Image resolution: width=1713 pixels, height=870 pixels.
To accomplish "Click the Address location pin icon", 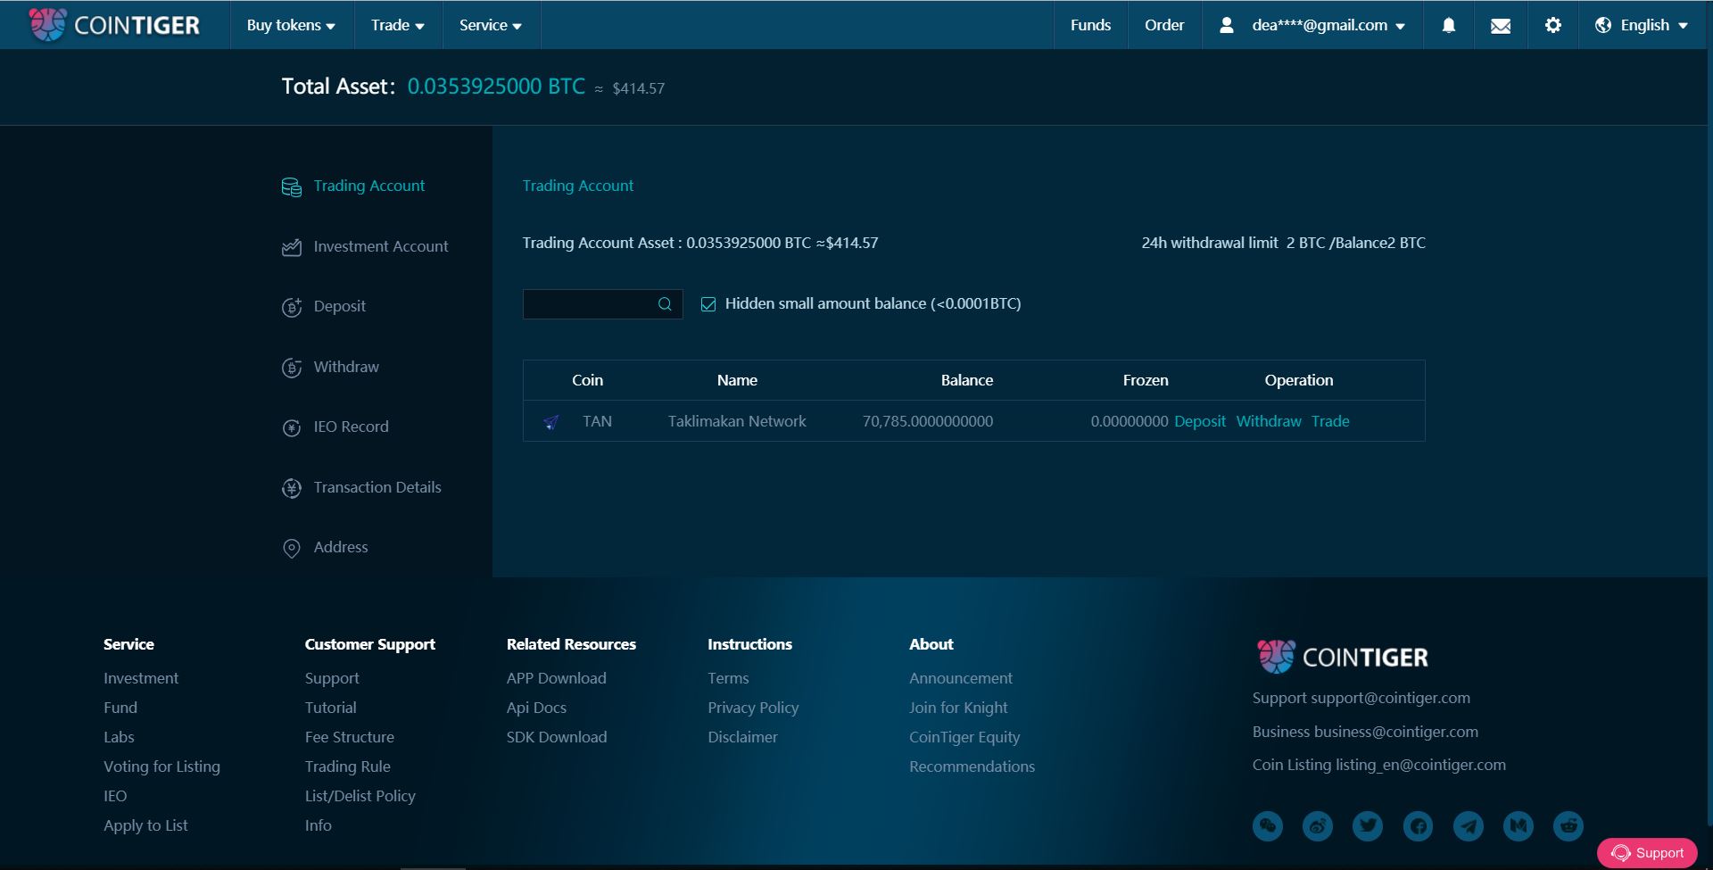I will 292,548.
